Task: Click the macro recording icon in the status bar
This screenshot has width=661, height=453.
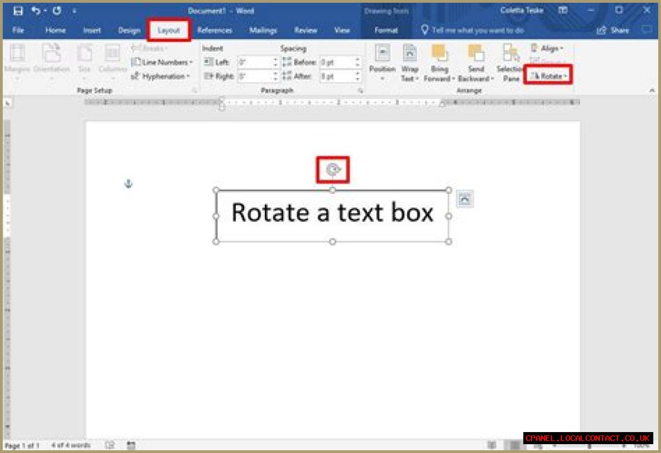Action: pos(131,445)
